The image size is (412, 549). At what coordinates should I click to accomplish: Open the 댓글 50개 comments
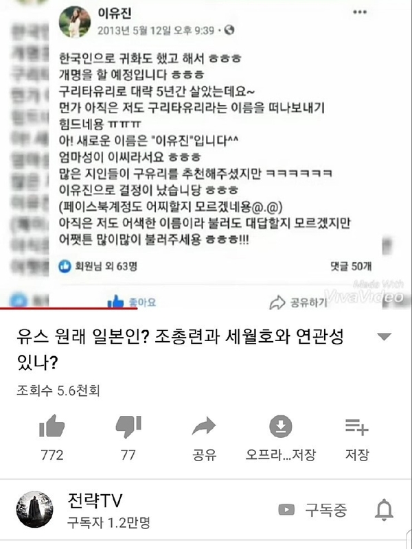coord(350,266)
